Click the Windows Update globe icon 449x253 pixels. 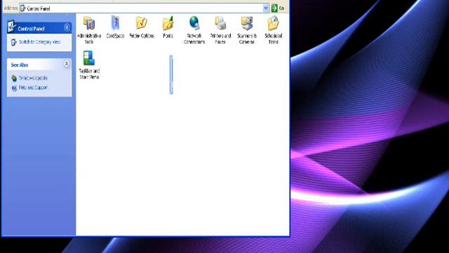coord(14,78)
